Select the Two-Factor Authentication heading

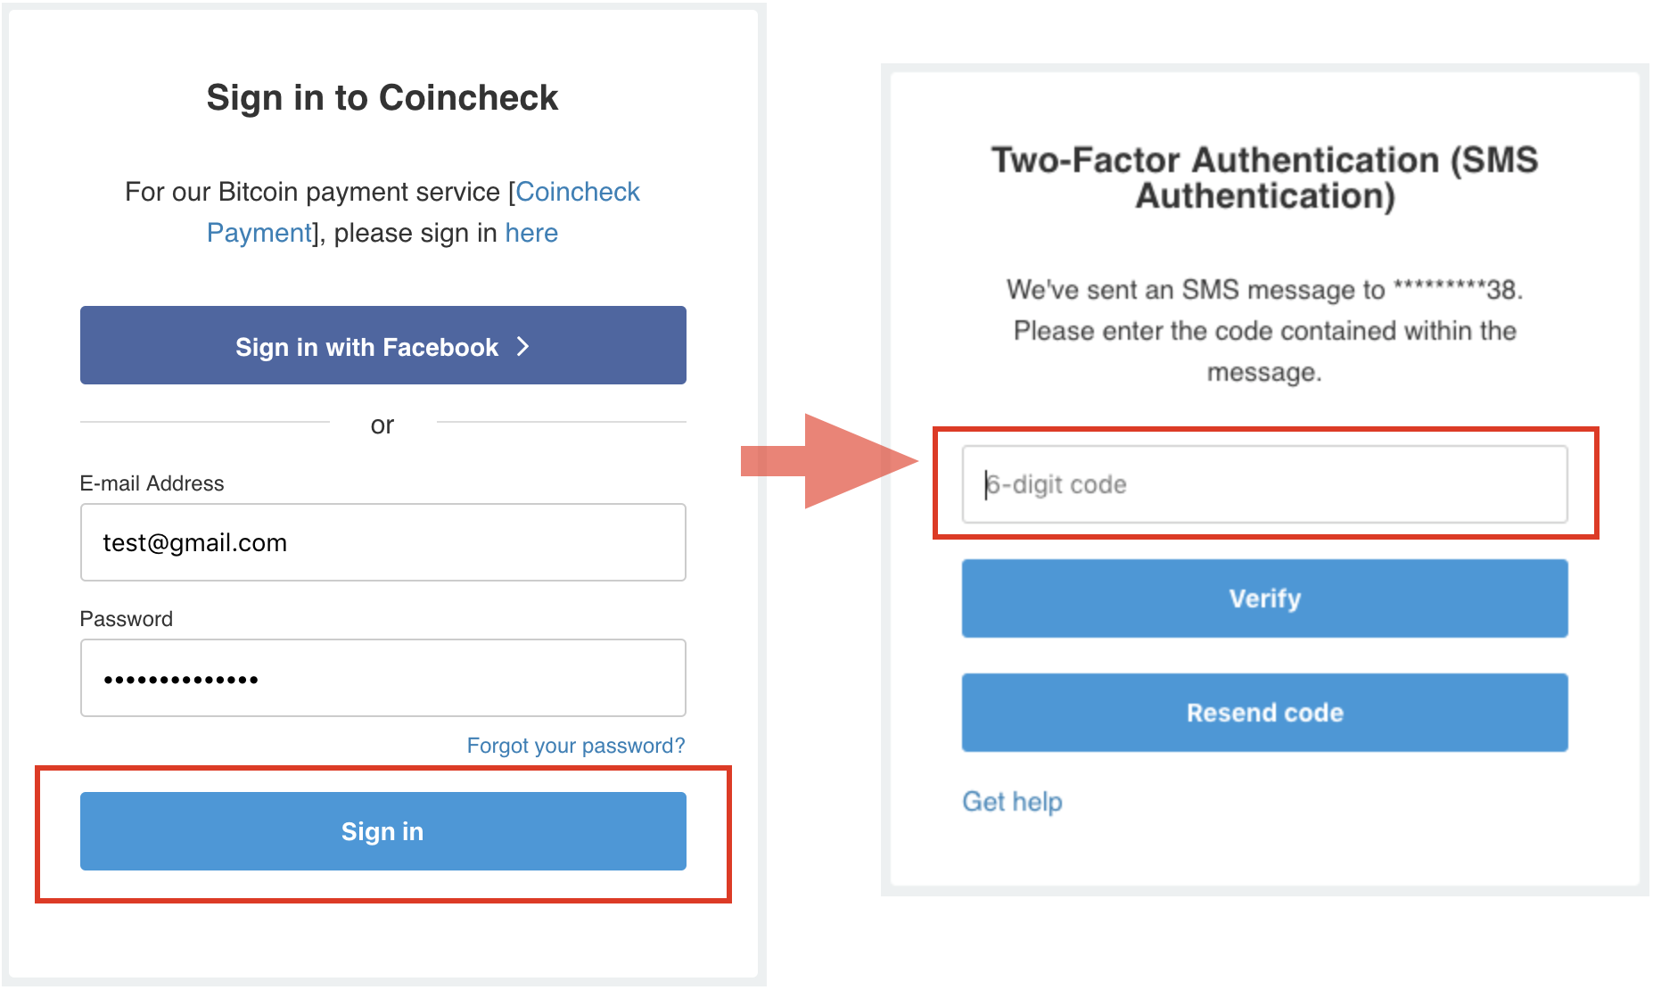(1264, 177)
